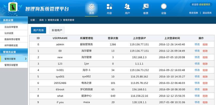Click 删除 for the admin row

(205, 45)
